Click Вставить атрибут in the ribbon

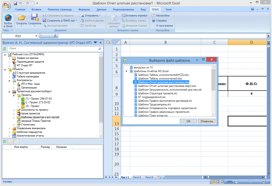click(x=135, y=16)
